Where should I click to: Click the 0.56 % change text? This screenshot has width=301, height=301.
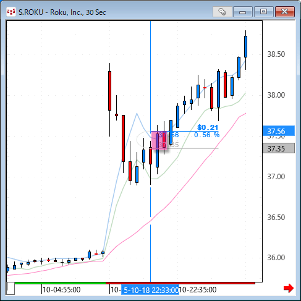[207, 135]
